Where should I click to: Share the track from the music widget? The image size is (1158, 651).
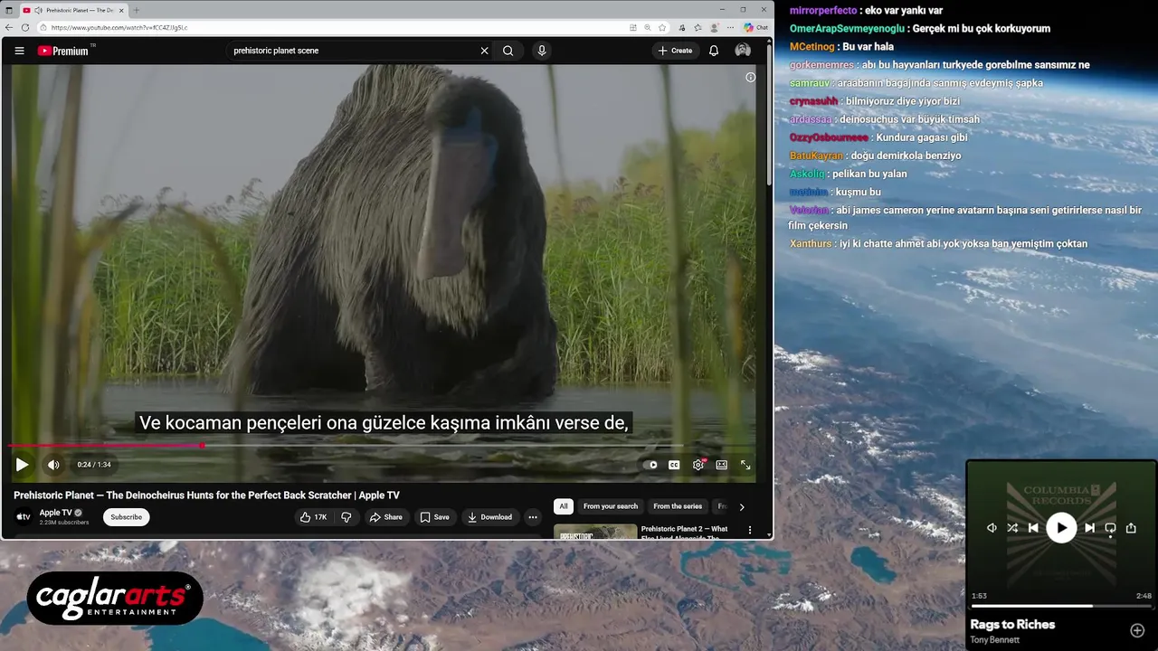1131,528
